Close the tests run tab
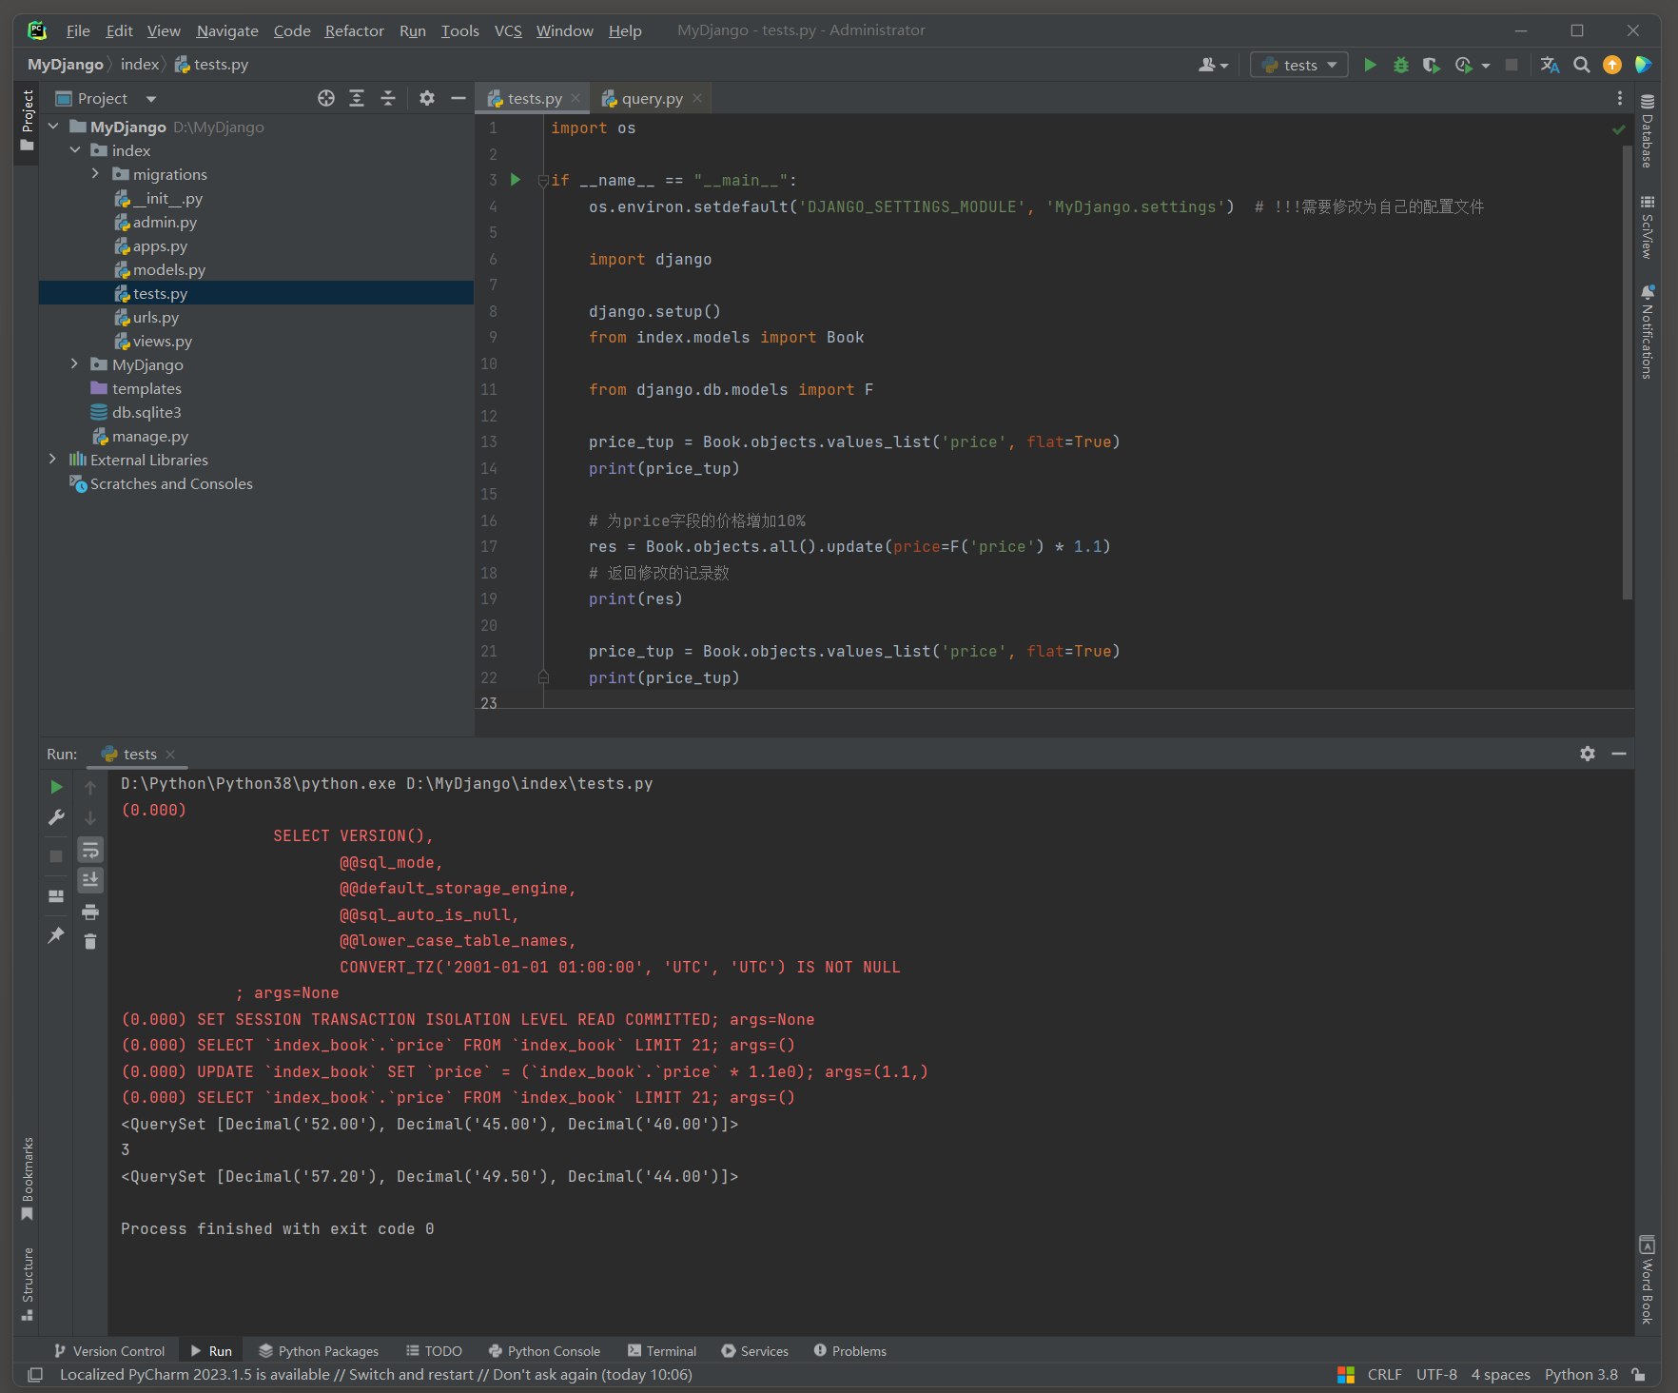The width and height of the screenshot is (1678, 1393). pyautogui.click(x=170, y=755)
